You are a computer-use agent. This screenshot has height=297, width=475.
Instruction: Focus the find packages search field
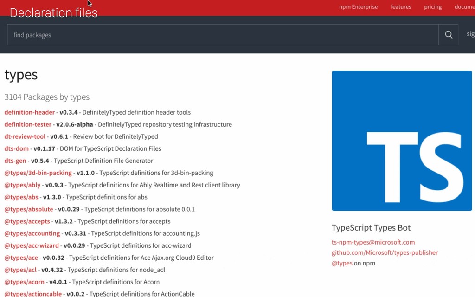(x=223, y=35)
